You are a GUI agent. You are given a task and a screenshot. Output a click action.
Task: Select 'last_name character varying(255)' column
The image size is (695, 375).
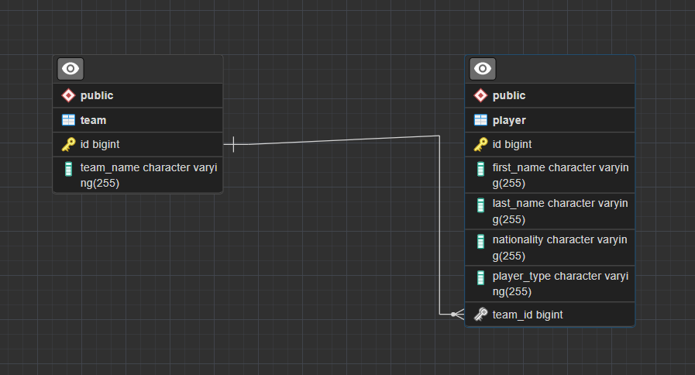[550, 212]
